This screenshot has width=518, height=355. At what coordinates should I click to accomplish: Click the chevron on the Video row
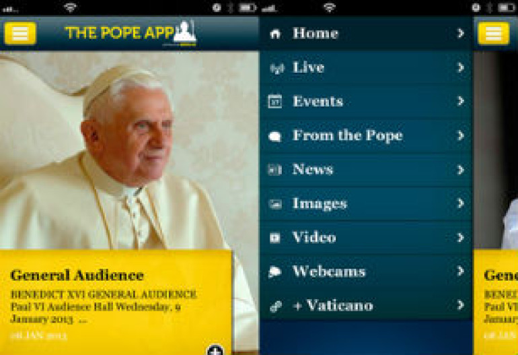tap(461, 238)
